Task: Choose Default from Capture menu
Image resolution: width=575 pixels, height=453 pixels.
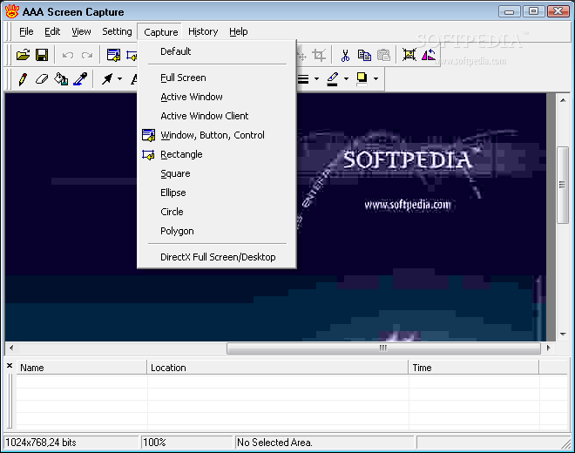Action: pos(217,51)
